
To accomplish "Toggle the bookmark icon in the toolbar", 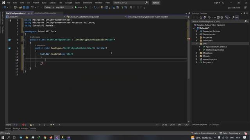I will coord(130,7).
